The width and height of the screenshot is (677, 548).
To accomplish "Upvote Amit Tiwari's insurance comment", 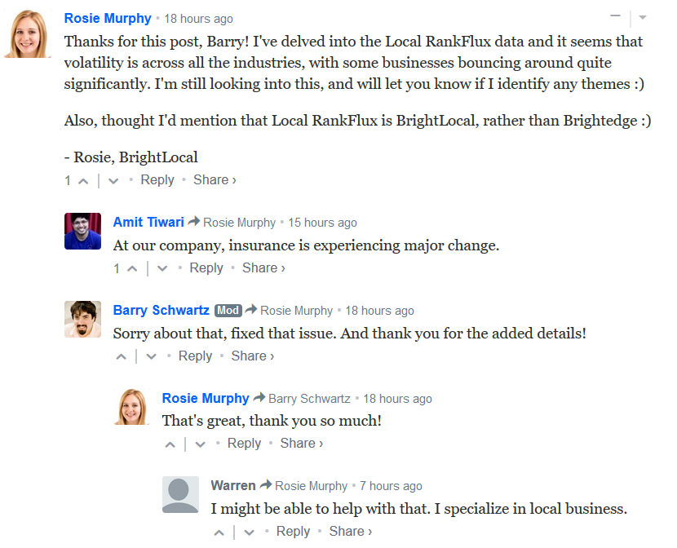I will 132,269.
